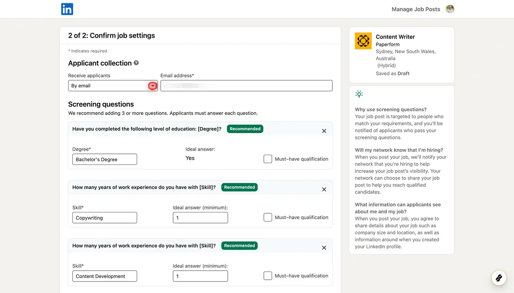514x293 pixels.
Task: Open the Paperform company logo
Action: point(363,41)
